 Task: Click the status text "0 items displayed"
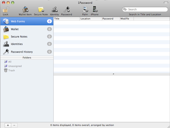pos(61,125)
